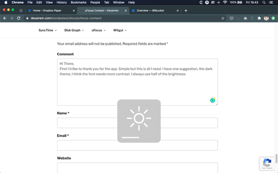This screenshot has width=278, height=173.
Task: Click the Pocket extension icon
Action: [x=231, y=18]
